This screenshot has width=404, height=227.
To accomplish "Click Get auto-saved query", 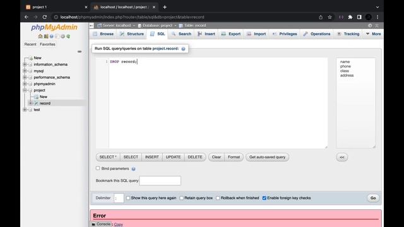I will 267,157.
